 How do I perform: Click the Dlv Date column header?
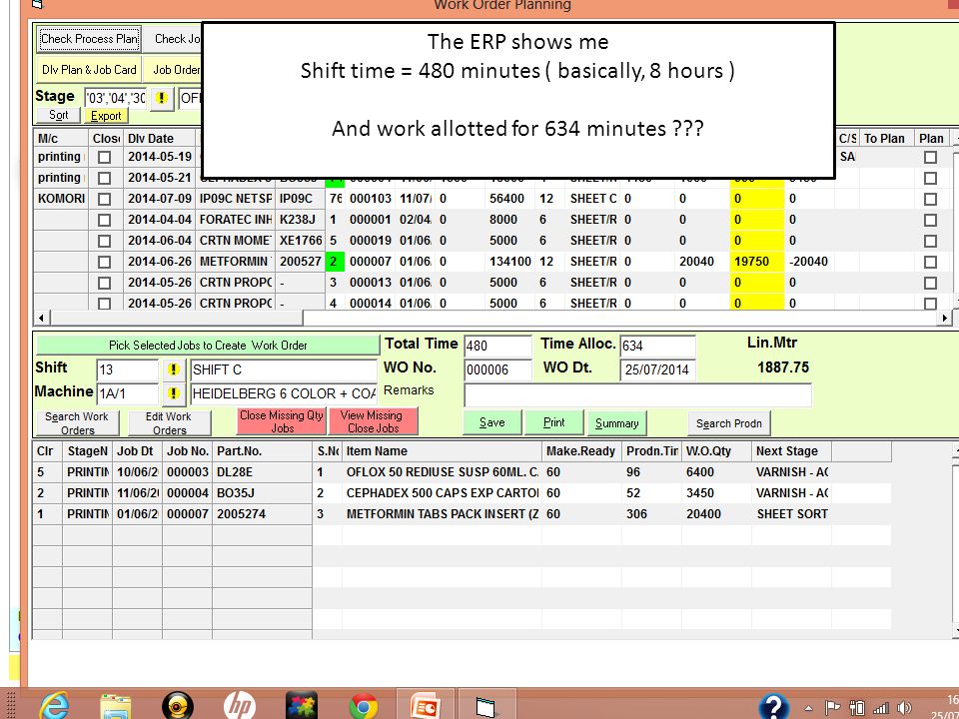(x=159, y=138)
